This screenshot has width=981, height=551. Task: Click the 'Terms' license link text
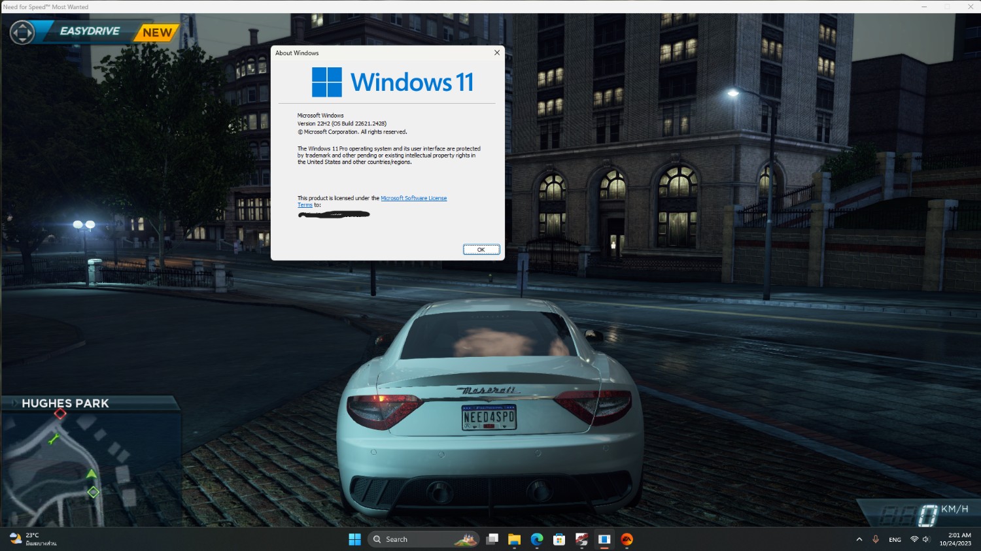tap(305, 205)
